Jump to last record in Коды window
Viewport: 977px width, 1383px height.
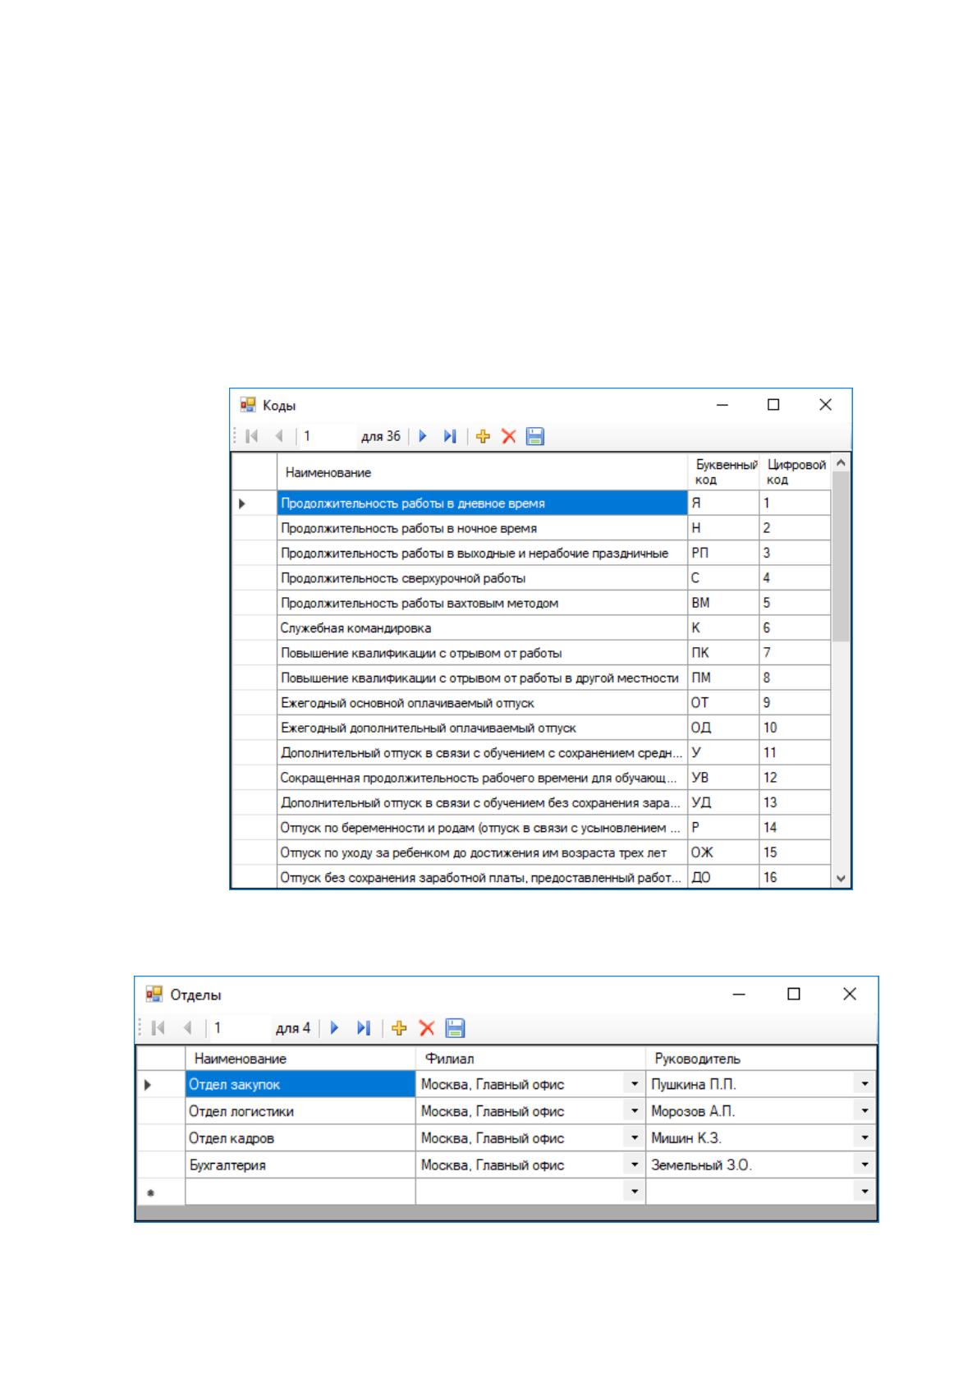pyautogui.click(x=450, y=437)
